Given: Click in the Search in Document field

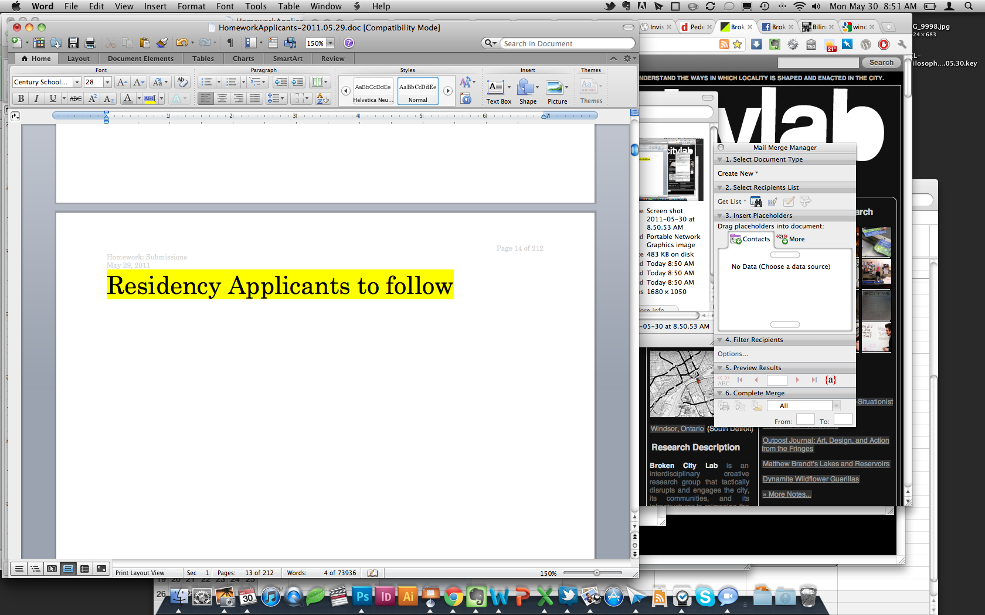Looking at the screenshot, I should [x=568, y=43].
